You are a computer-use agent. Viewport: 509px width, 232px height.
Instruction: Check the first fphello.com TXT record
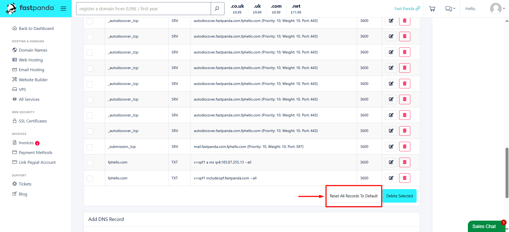90,163
